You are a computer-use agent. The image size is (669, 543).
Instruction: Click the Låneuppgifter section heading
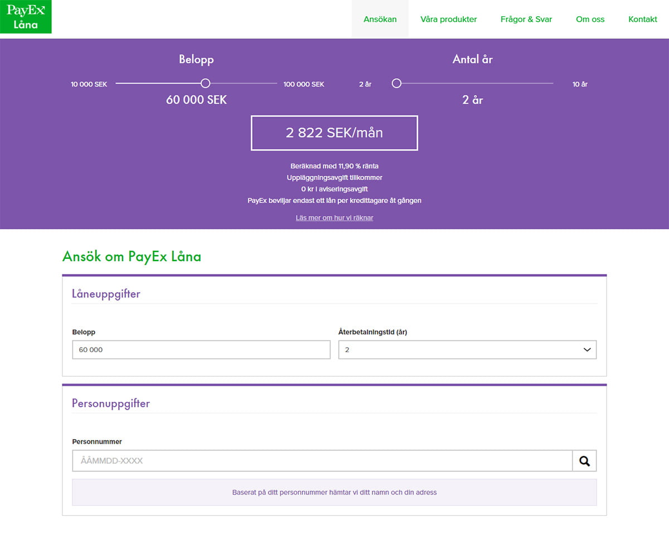(x=106, y=294)
